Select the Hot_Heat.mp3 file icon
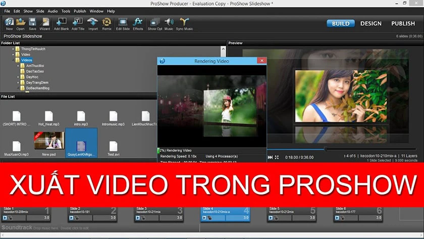424x239 pixels. pyautogui.click(x=48, y=116)
